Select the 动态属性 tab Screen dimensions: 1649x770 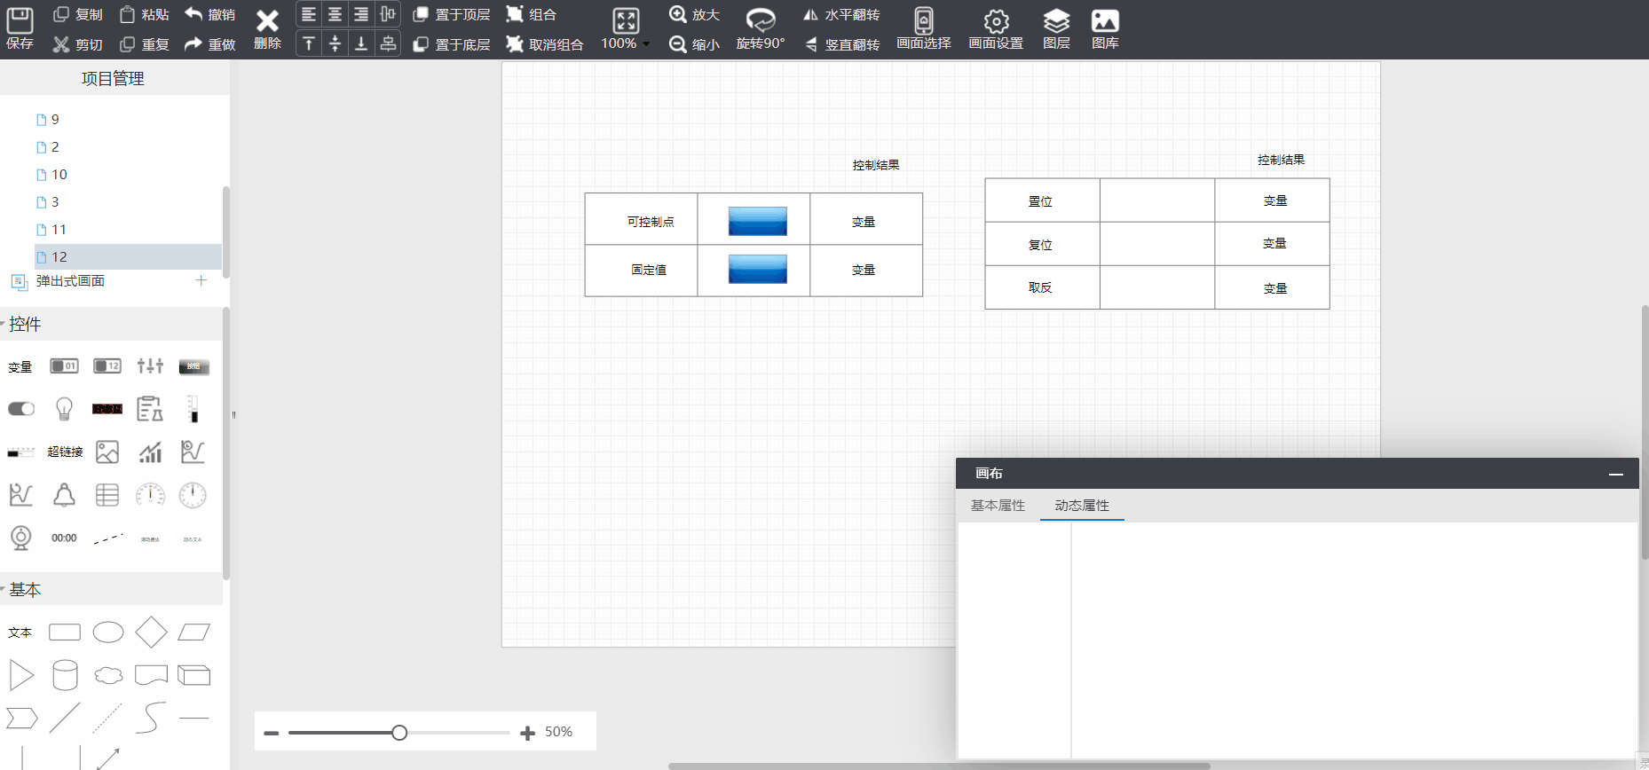(1081, 506)
